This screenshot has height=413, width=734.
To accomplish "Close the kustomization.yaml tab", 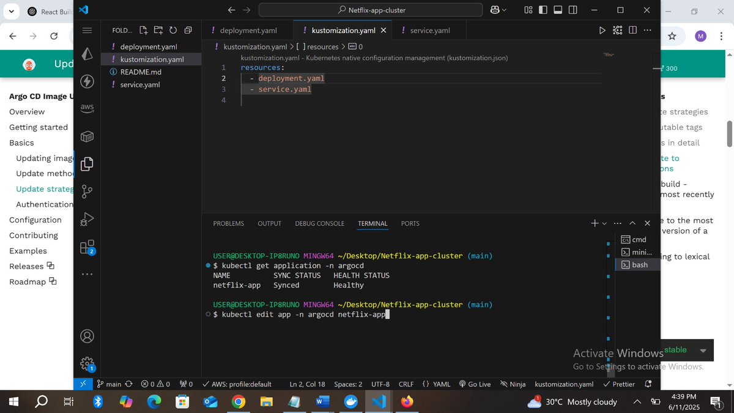I will tap(384, 30).
